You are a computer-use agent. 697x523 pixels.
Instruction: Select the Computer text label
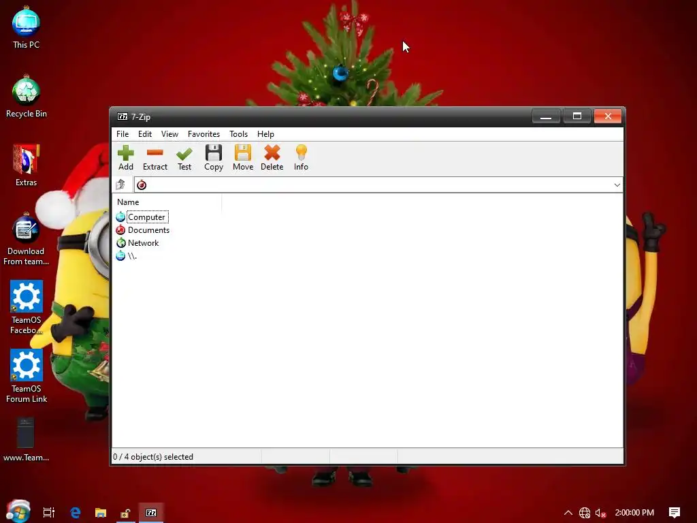[x=146, y=217]
